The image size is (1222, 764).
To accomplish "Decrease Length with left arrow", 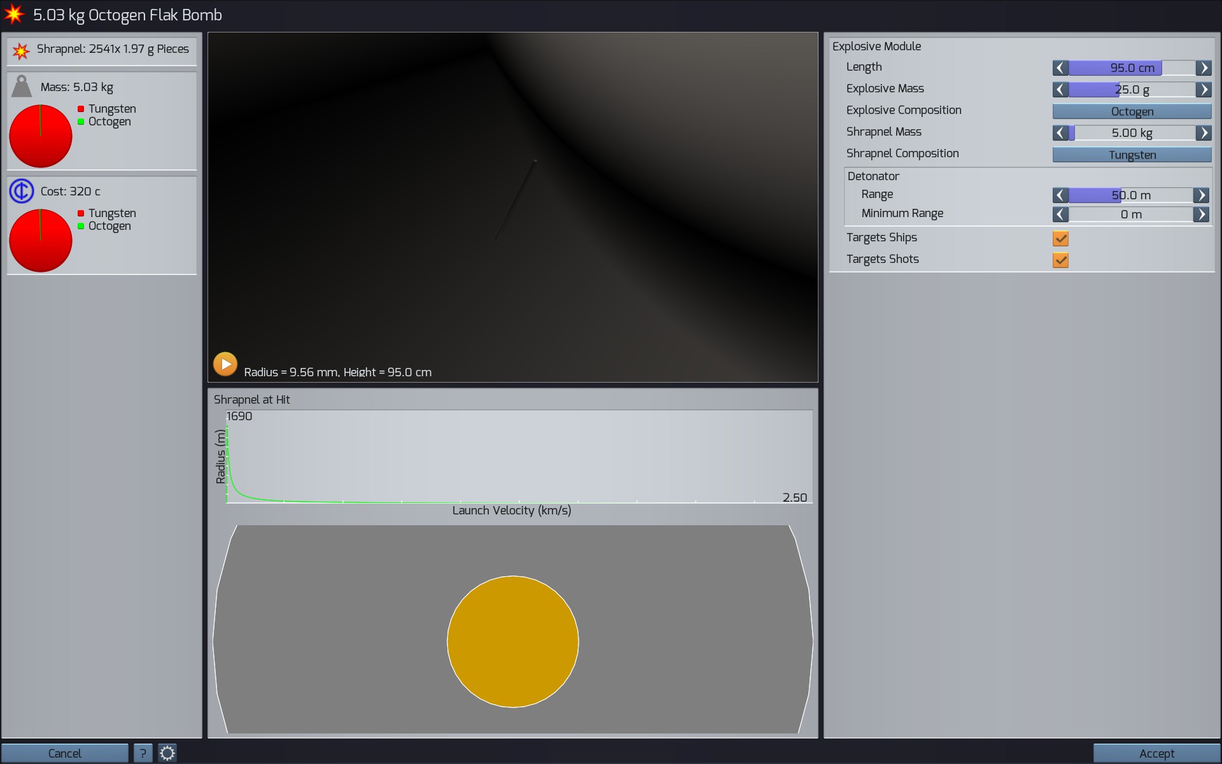I will [x=1060, y=68].
